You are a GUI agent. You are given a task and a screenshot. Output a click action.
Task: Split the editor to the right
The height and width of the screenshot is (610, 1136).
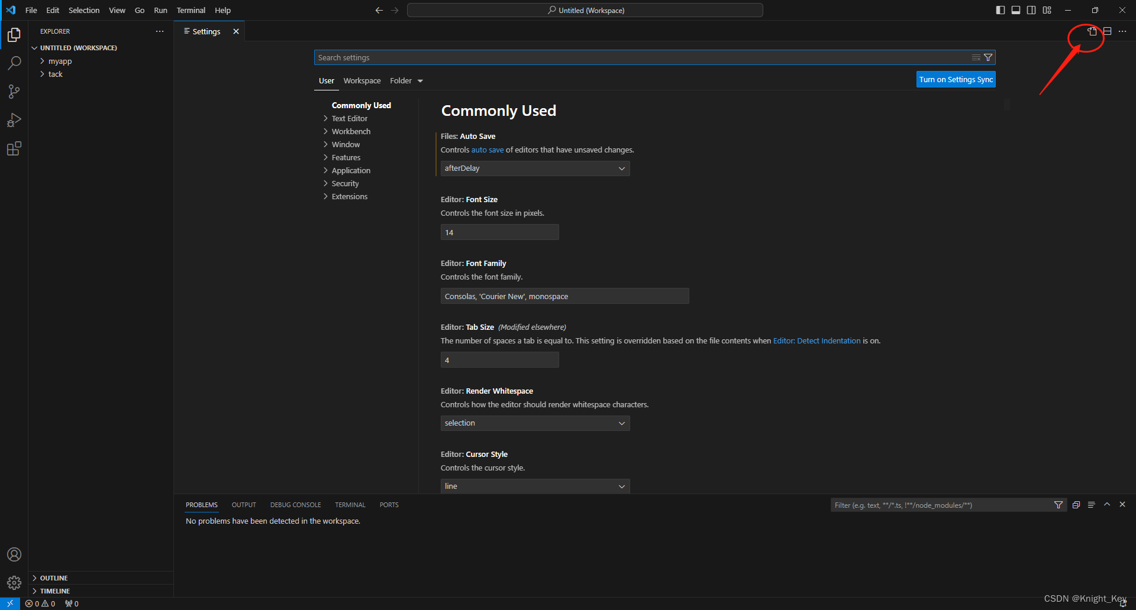(x=1108, y=31)
